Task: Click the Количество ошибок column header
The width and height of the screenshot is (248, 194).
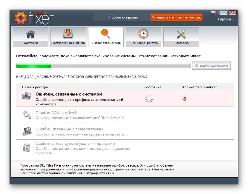Action: pos(199,87)
